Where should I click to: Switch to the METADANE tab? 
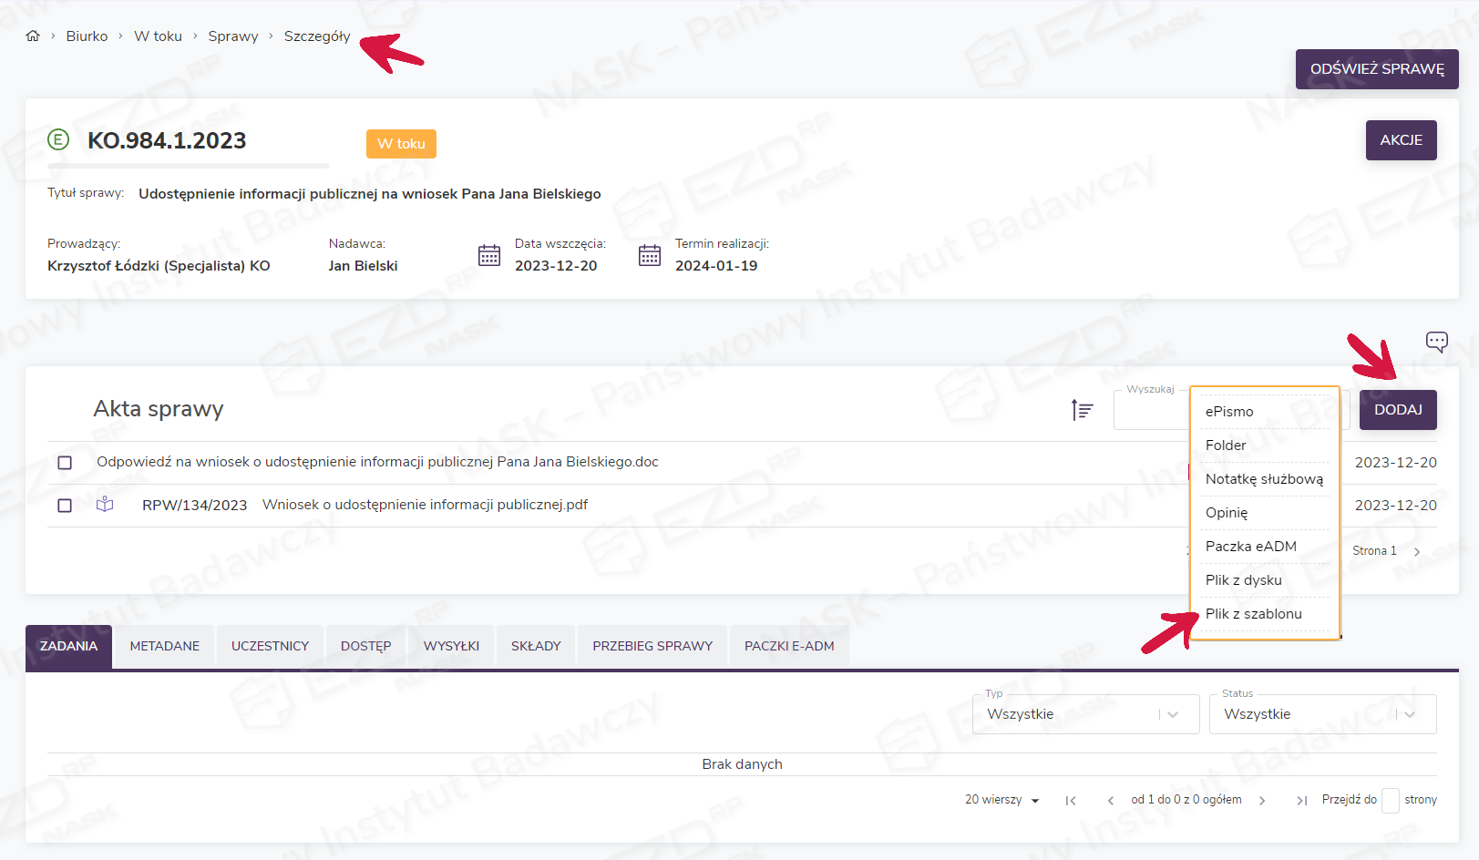click(x=164, y=646)
